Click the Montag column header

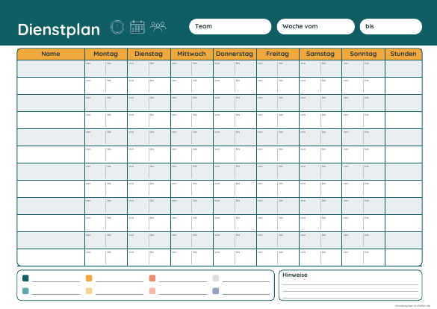106,54
